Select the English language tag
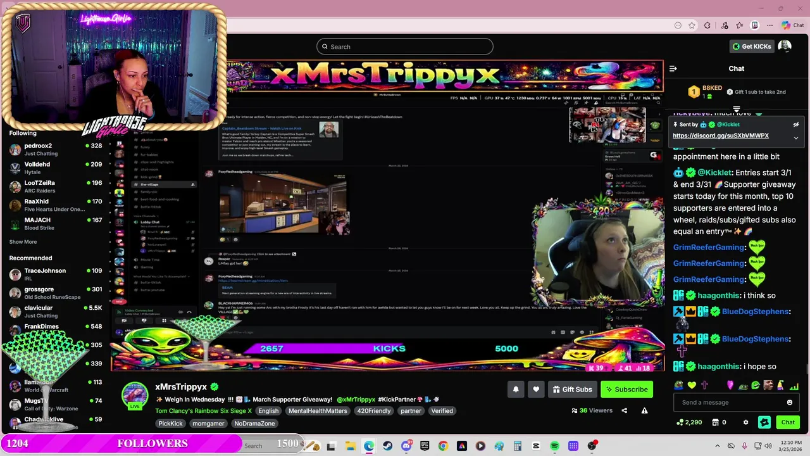The image size is (810, 456). pos(268,411)
